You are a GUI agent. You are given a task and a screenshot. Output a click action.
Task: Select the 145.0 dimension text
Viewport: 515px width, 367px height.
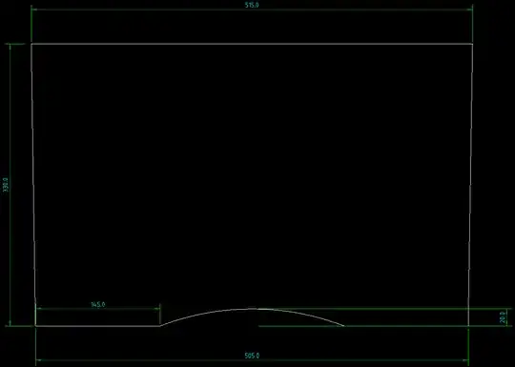98,305
